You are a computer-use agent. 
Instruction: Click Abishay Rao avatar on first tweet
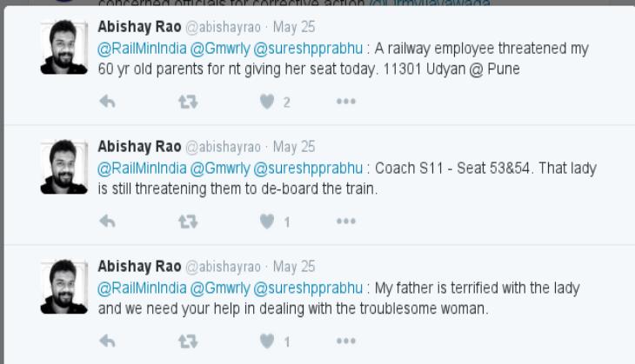[64, 47]
